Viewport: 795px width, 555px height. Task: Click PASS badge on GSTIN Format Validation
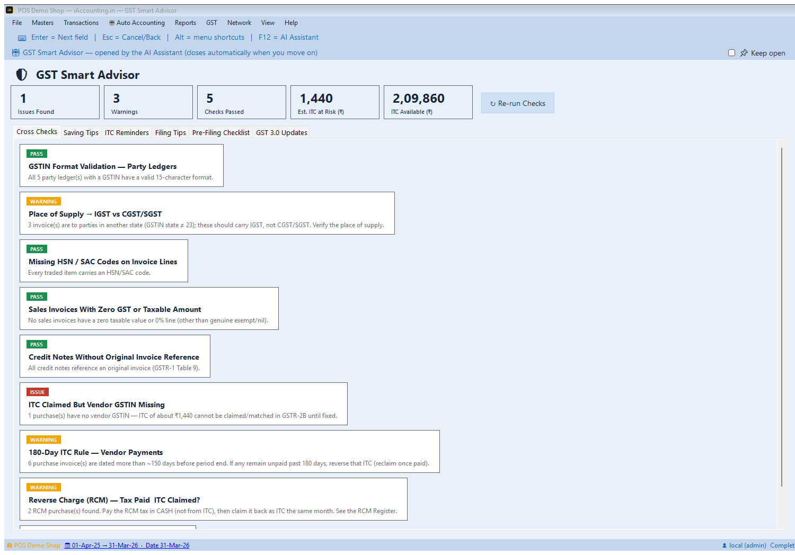(x=37, y=154)
